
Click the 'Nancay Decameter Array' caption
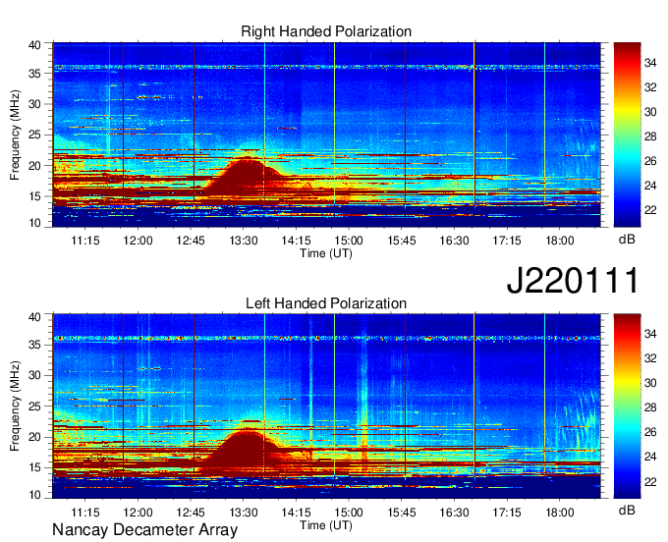click(x=144, y=530)
